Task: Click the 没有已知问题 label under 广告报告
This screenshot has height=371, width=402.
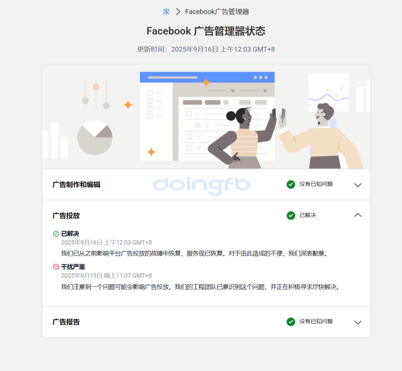Action: pyautogui.click(x=316, y=321)
